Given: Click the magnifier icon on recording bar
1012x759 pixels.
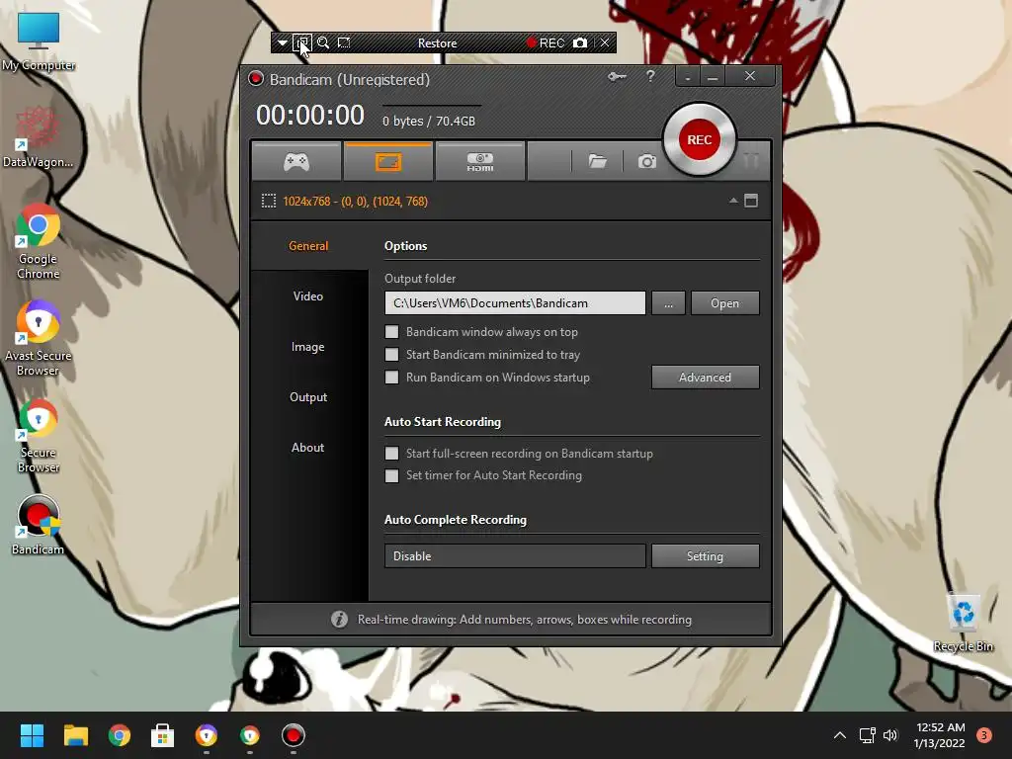Looking at the screenshot, I should coord(323,43).
